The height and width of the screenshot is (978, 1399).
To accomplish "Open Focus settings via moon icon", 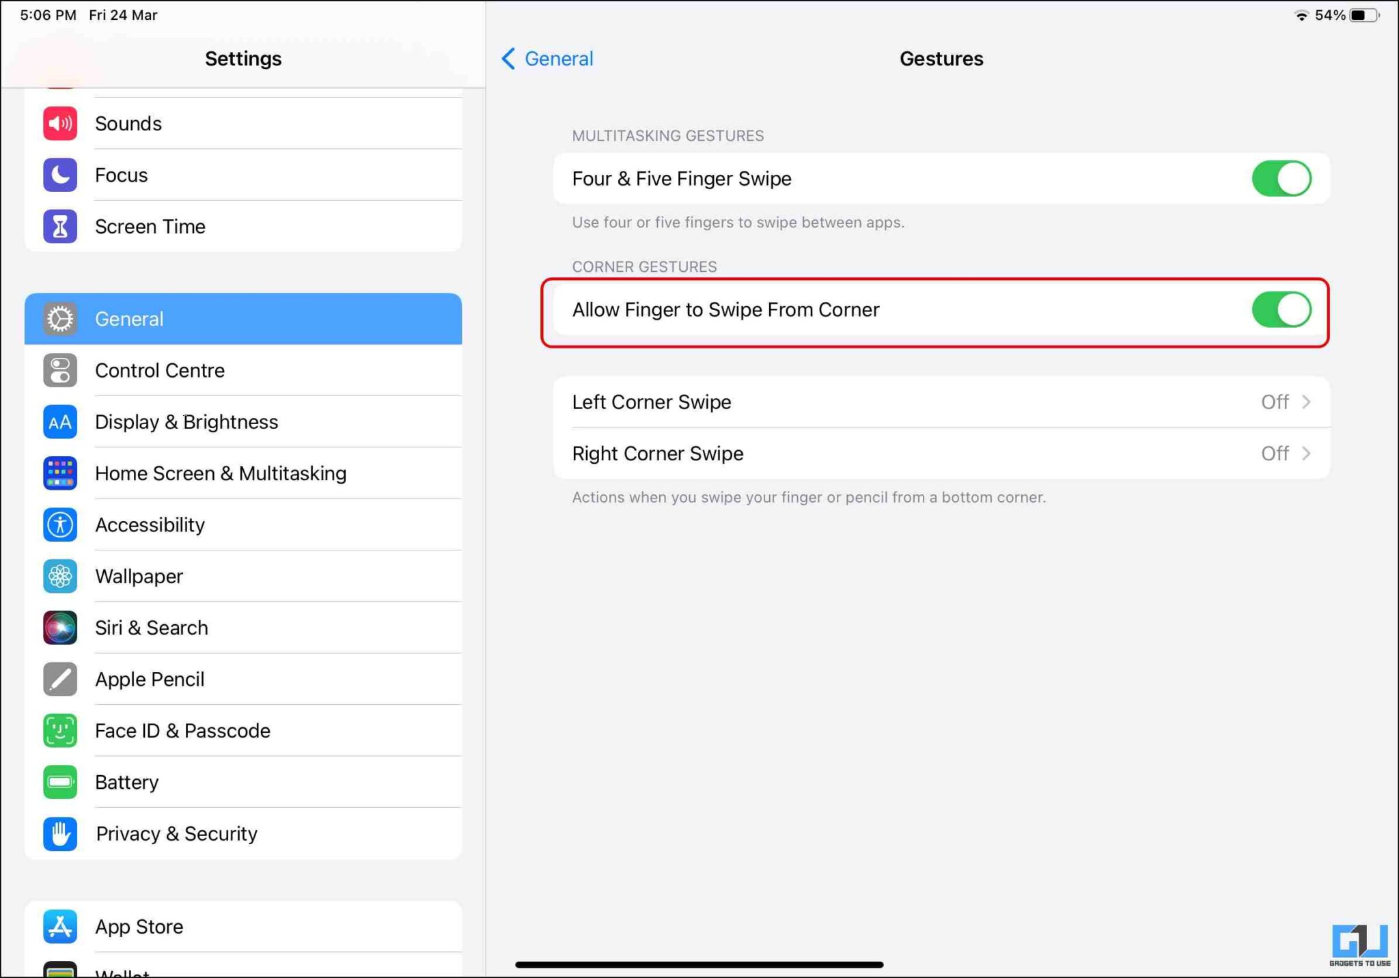I will point(59,175).
